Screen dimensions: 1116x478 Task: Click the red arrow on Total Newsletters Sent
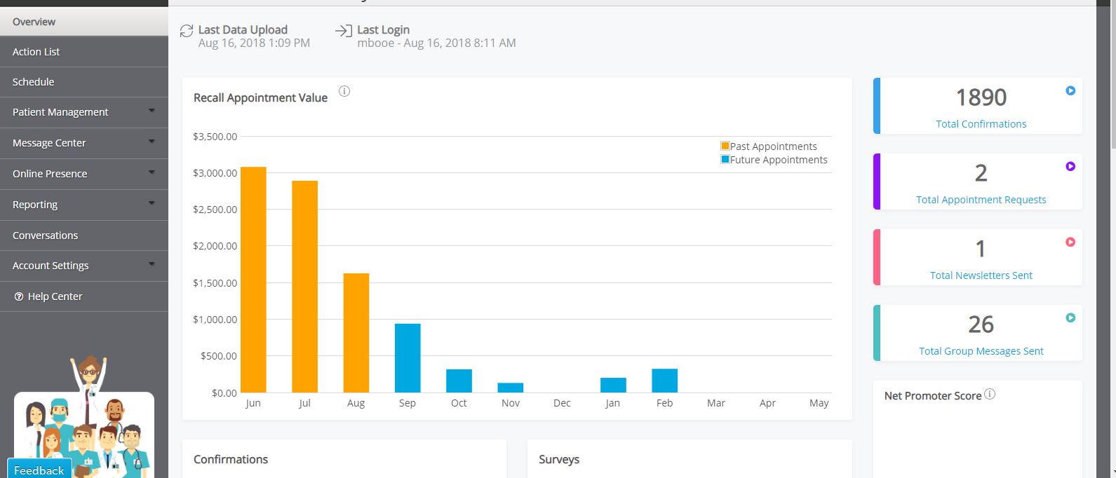(x=1070, y=242)
